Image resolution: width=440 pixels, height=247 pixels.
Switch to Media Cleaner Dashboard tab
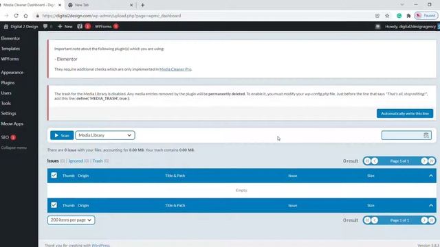coord(30,5)
